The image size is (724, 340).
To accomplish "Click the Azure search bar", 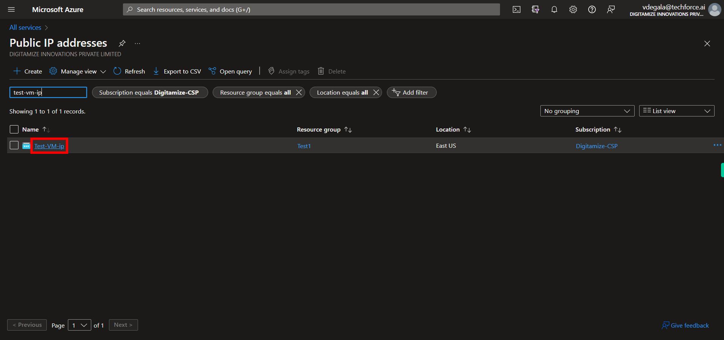I will (x=311, y=9).
